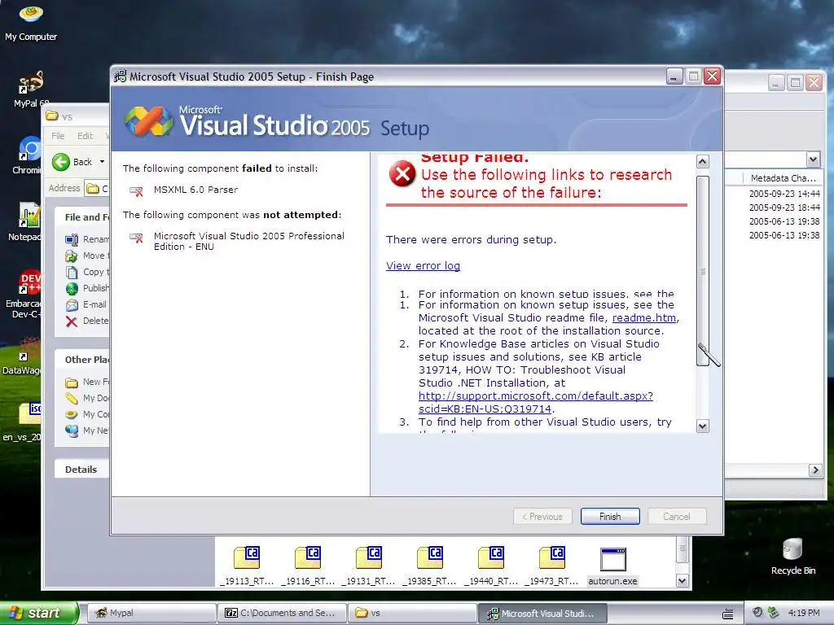Open File menu in vs window
This screenshot has width=834, height=625.
pyautogui.click(x=58, y=136)
